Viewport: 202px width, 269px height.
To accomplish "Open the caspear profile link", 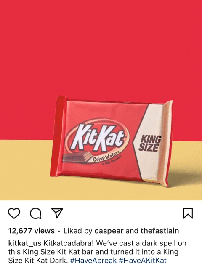I will (x=109, y=231).
